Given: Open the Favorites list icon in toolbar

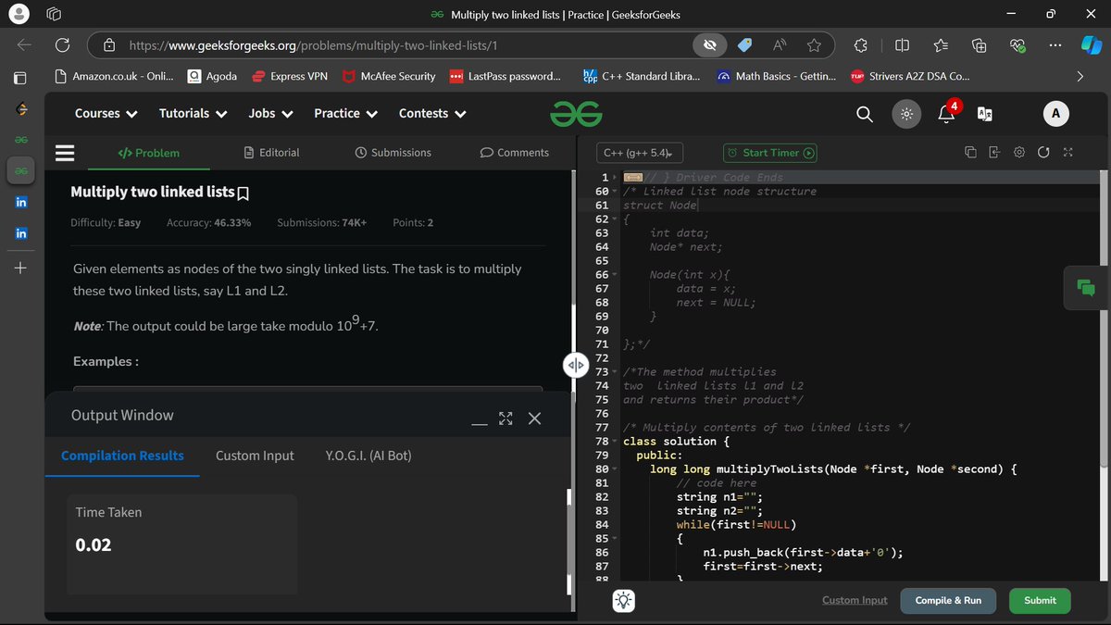Looking at the screenshot, I should [x=941, y=44].
